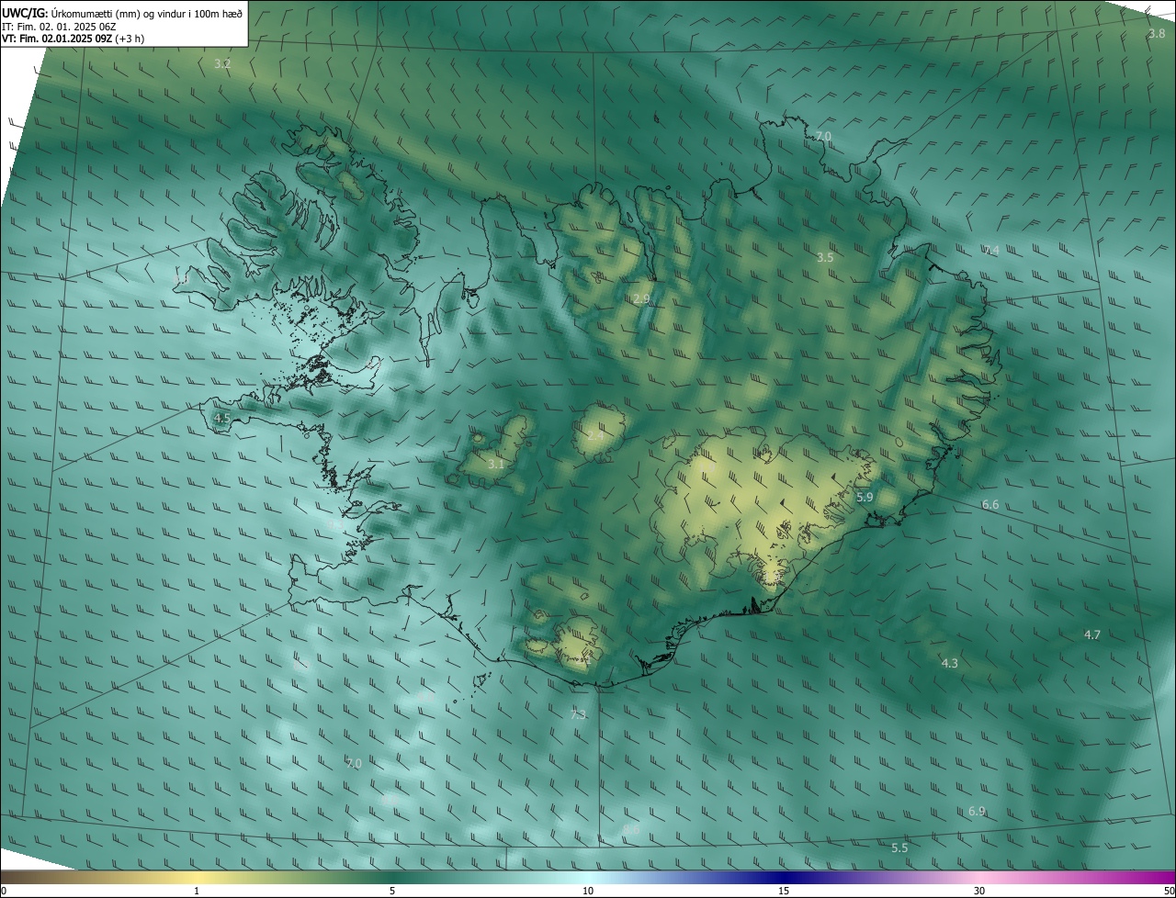Click the colour bar tick label 50
The height and width of the screenshot is (898, 1176).
tap(1169, 891)
